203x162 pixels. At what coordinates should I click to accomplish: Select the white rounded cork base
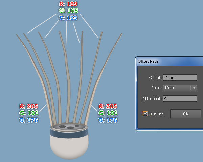click(69, 147)
